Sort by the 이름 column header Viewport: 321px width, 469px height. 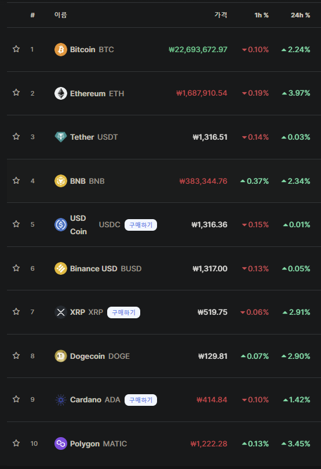tap(61, 15)
